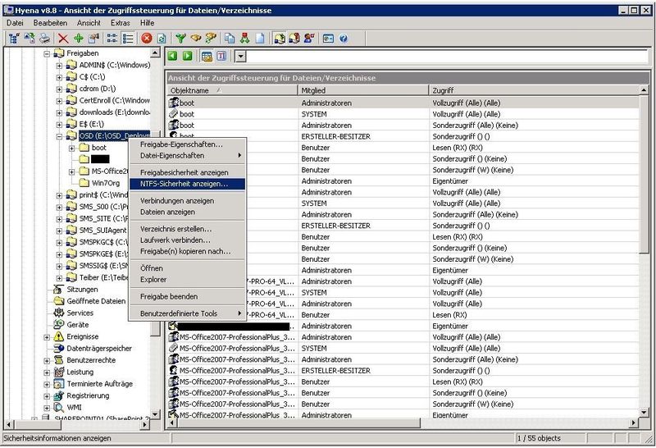Expand the MS-Office folder node
This screenshot has width=656, height=448.
tap(71, 171)
